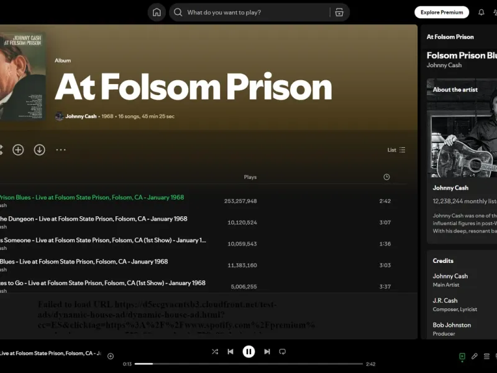The height and width of the screenshot is (373, 497).
Task: Open notifications bell icon
Action: coord(481,12)
